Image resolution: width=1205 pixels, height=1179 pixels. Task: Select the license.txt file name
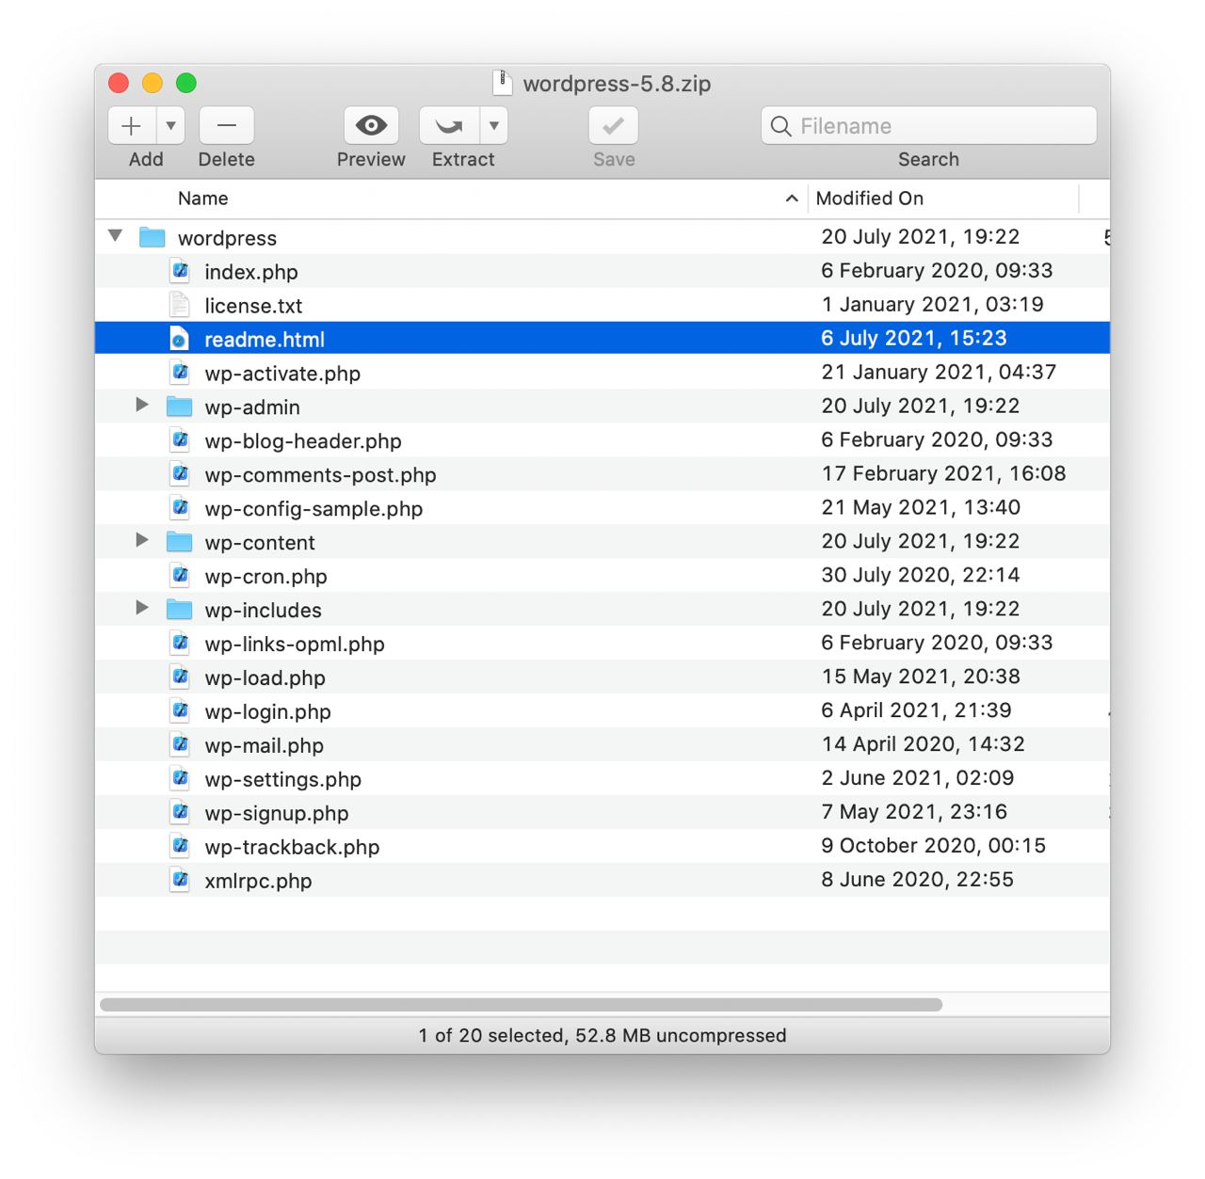point(253,306)
